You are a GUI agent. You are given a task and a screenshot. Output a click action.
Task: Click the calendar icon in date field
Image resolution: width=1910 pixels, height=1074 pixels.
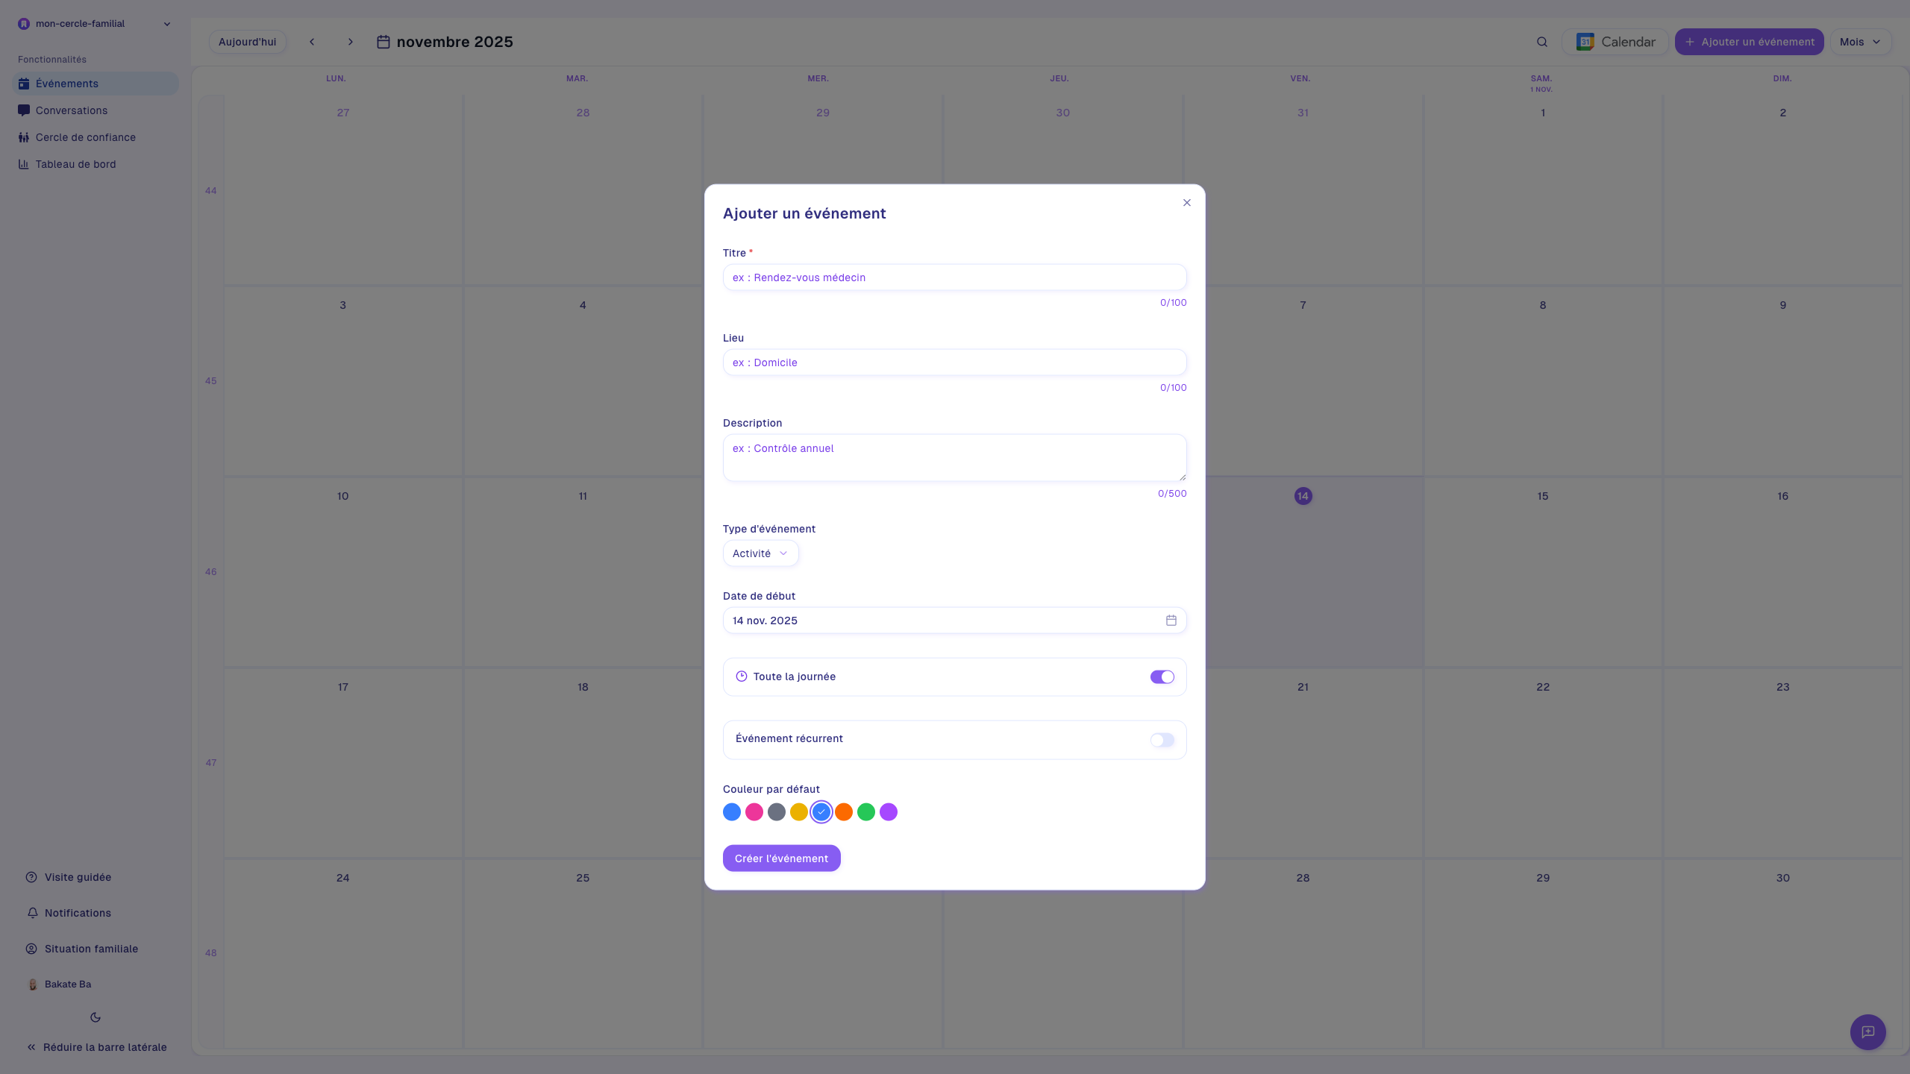pos(1171,621)
